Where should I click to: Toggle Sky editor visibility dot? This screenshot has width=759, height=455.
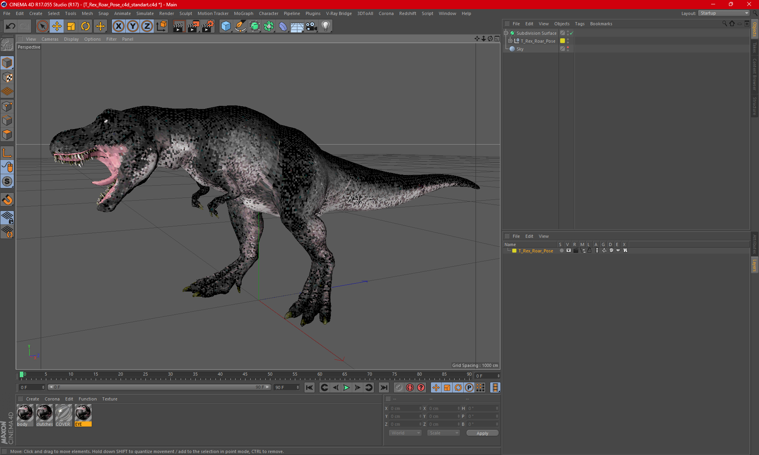click(568, 47)
